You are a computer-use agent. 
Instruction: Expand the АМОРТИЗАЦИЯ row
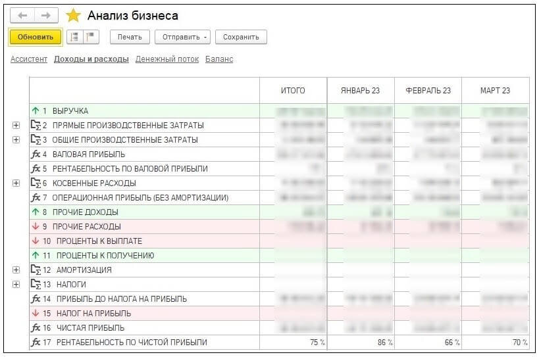tap(16, 270)
